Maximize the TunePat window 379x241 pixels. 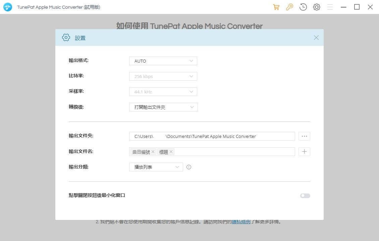[x=357, y=7]
